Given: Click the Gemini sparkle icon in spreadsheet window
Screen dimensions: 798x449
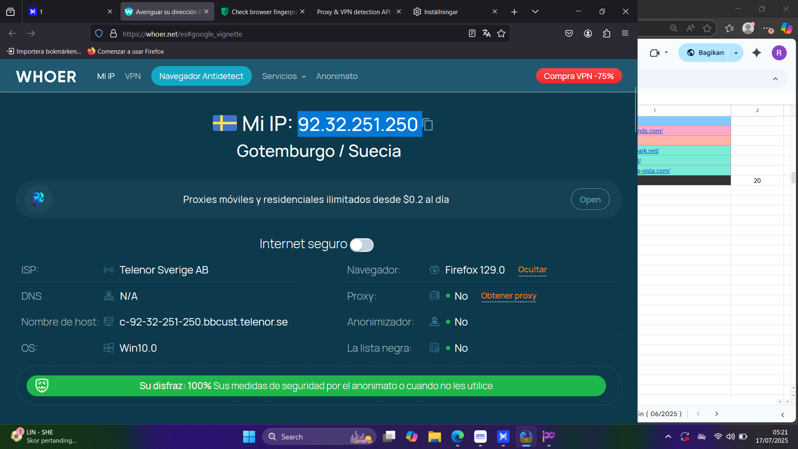Looking at the screenshot, I should (x=756, y=53).
